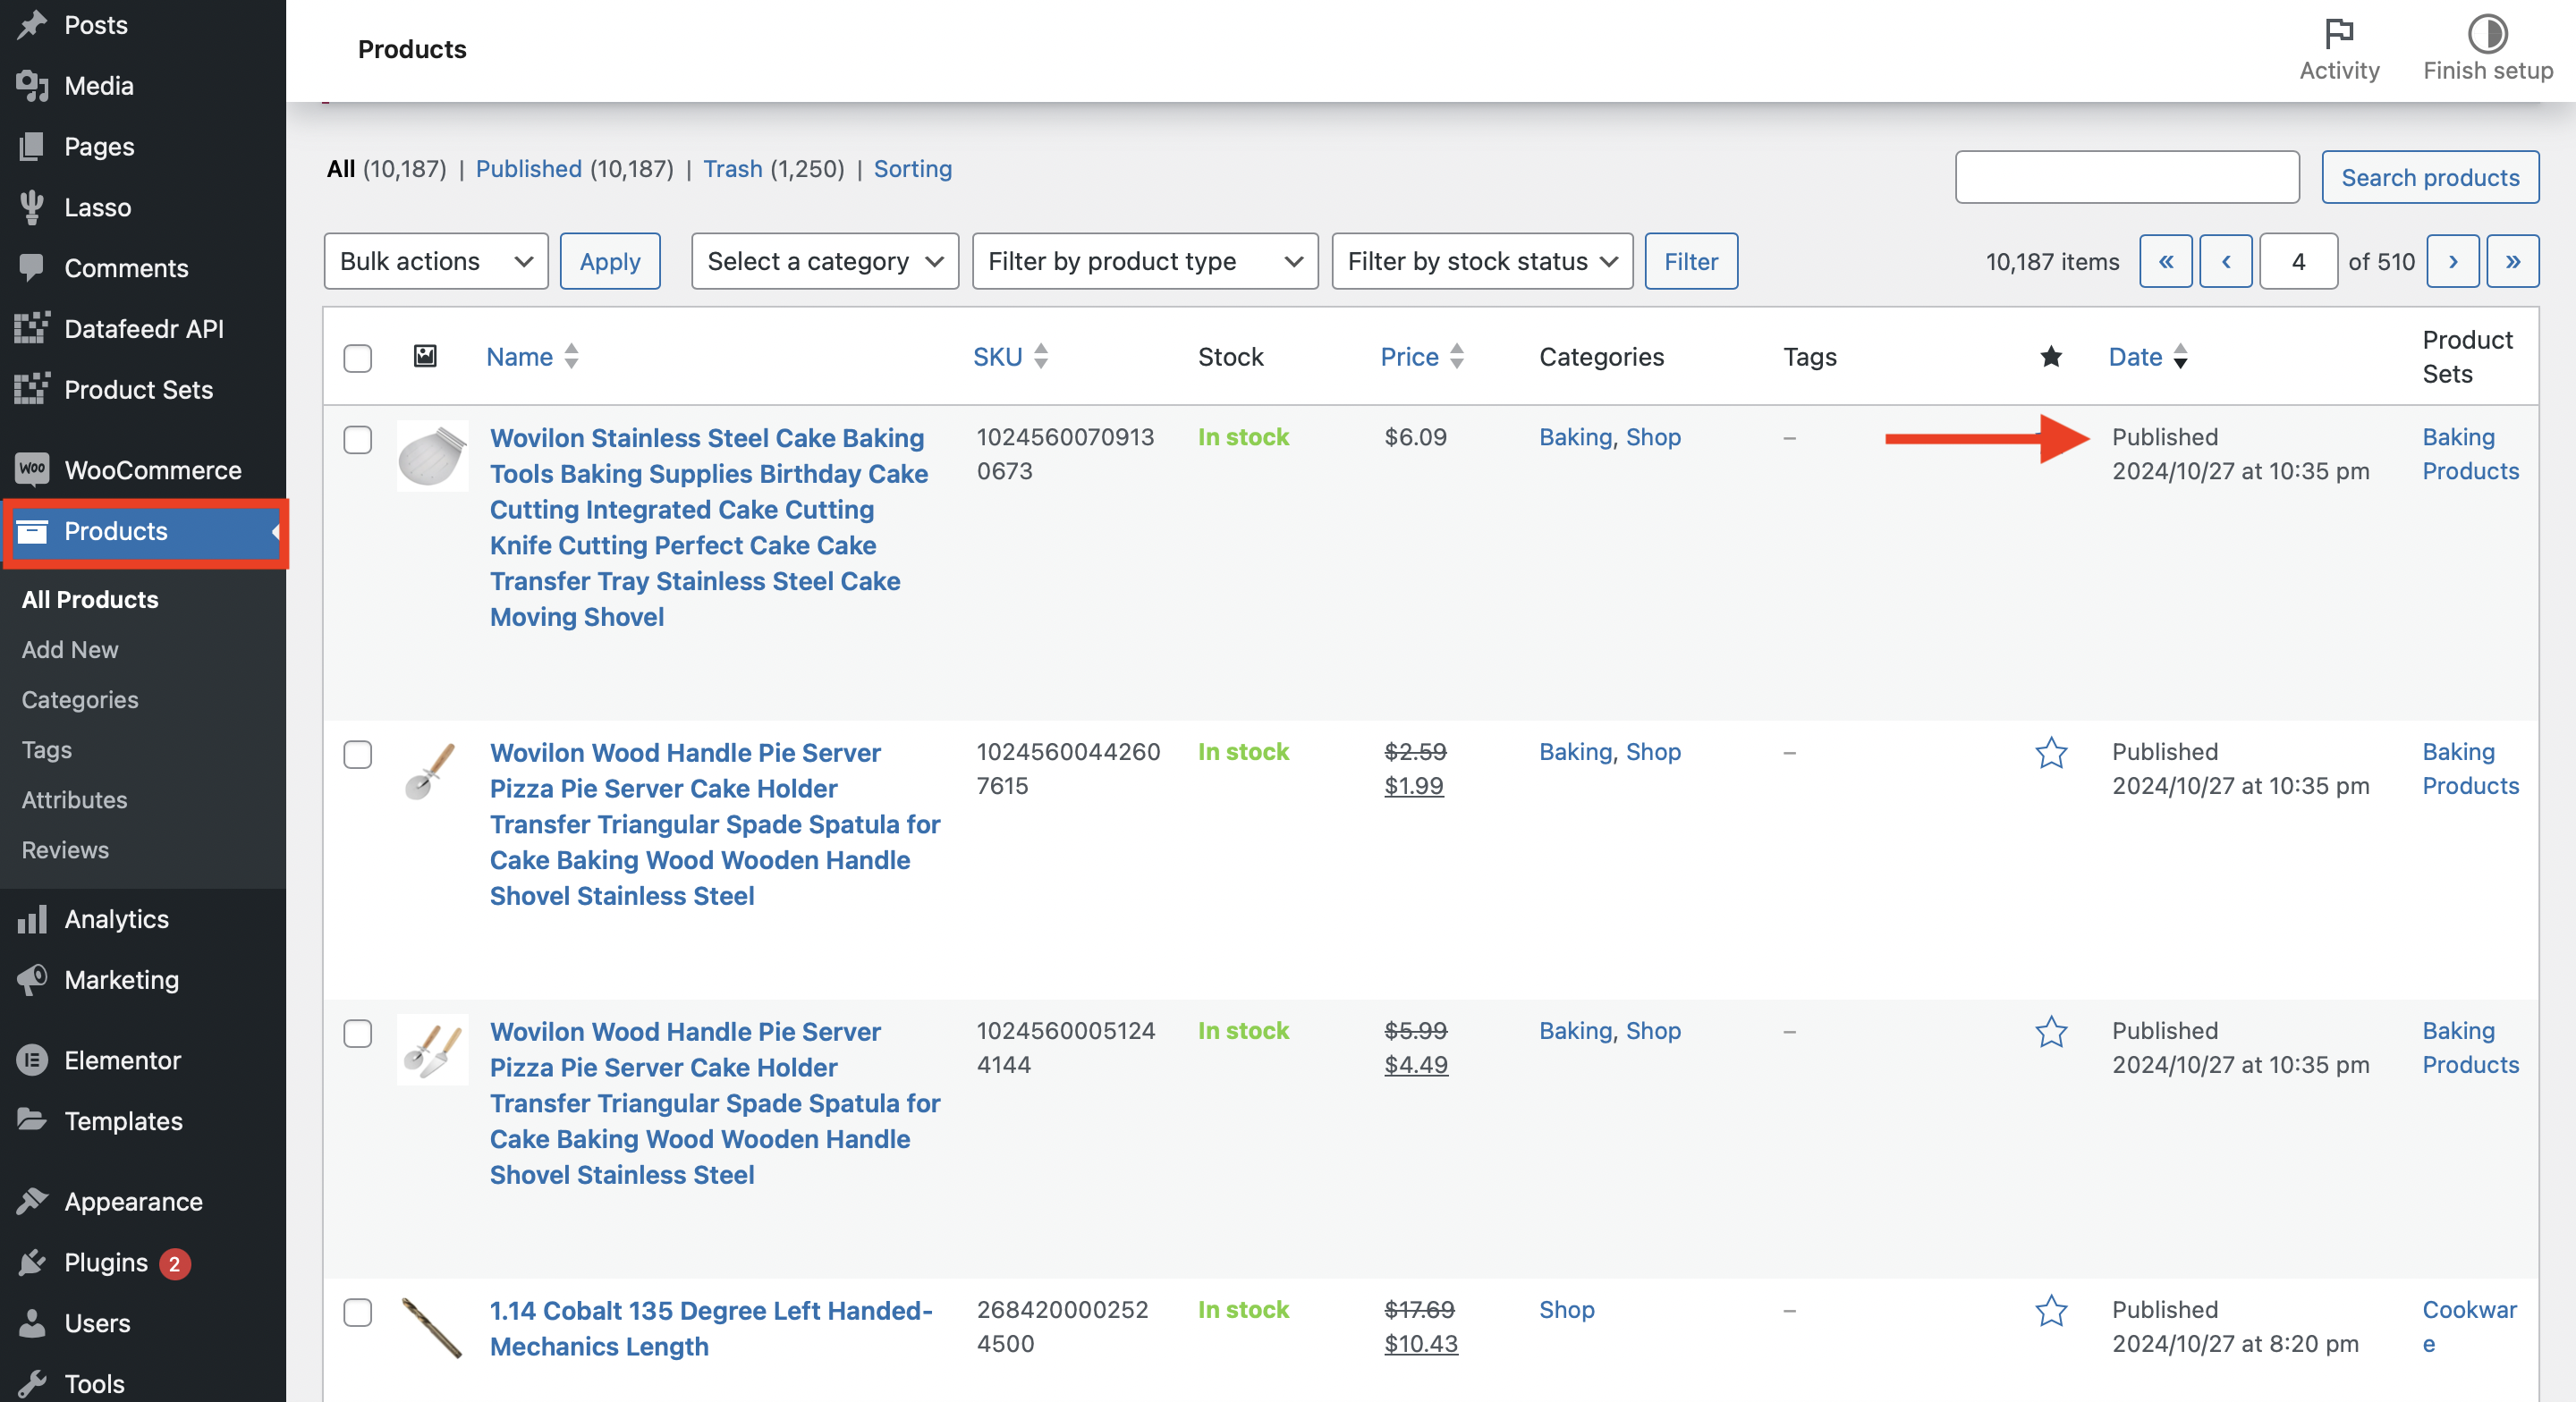Click the WooCommerce Woo icon
2576x1402 pixels.
[x=32, y=470]
